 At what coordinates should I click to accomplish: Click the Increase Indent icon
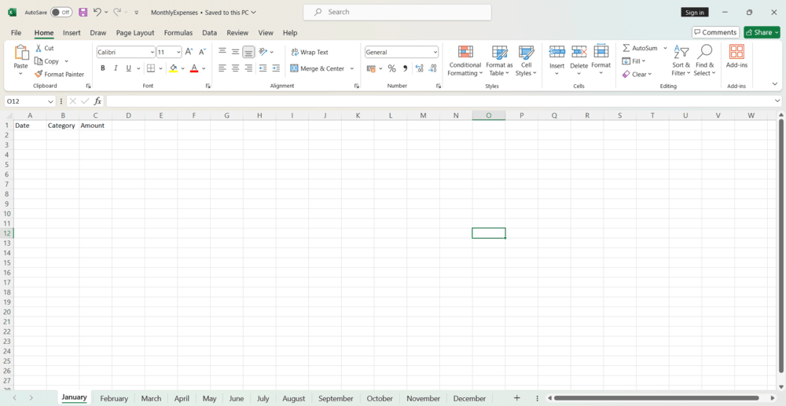pyautogui.click(x=276, y=68)
